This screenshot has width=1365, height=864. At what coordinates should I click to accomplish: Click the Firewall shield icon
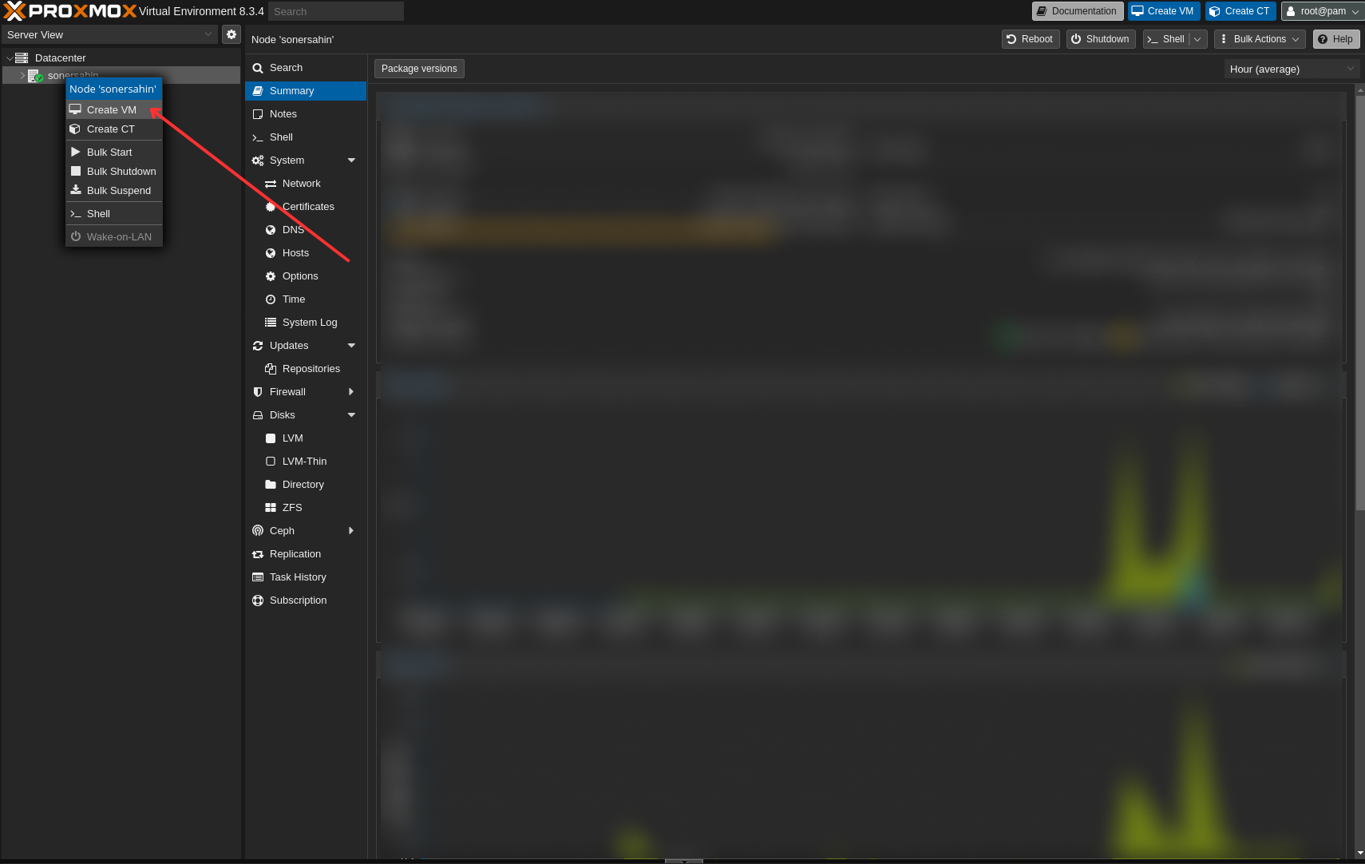coord(258,392)
